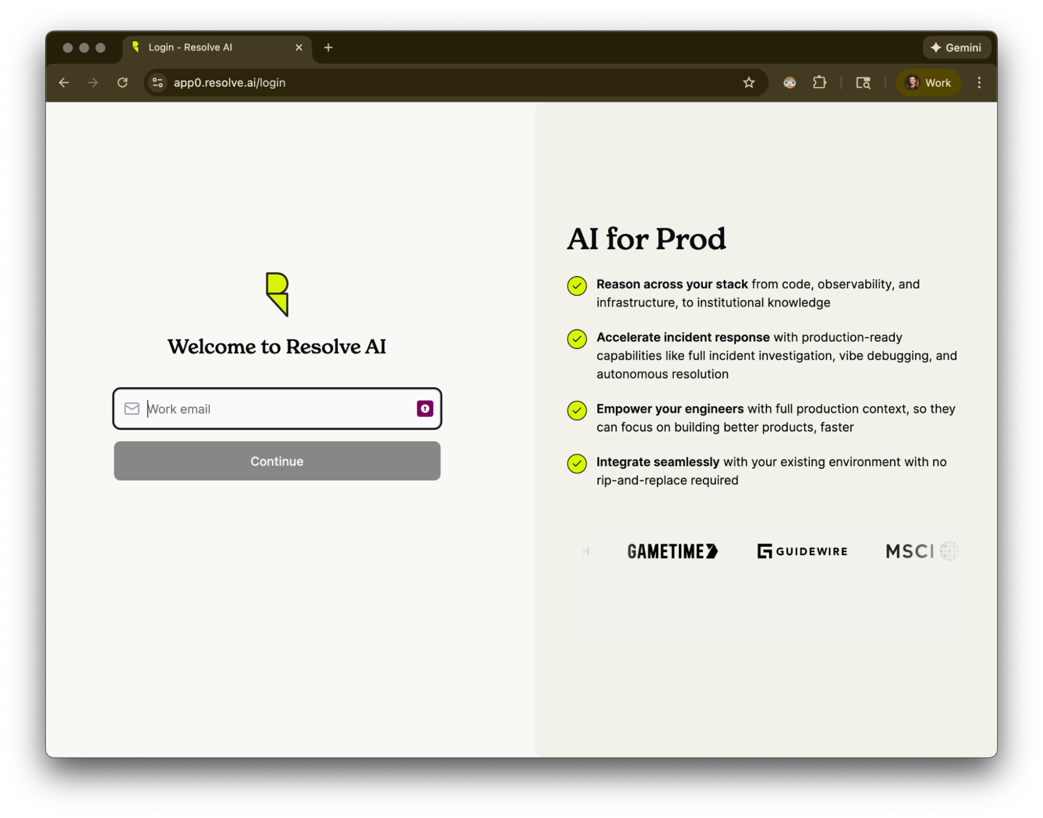Focus the Work email input field
Image resolution: width=1043 pixels, height=818 pixels.
click(277, 409)
